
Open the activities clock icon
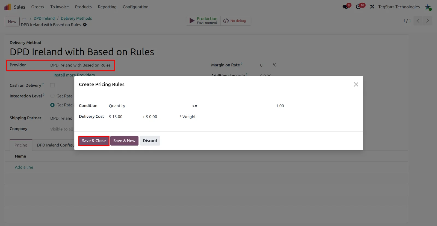(358, 7)
